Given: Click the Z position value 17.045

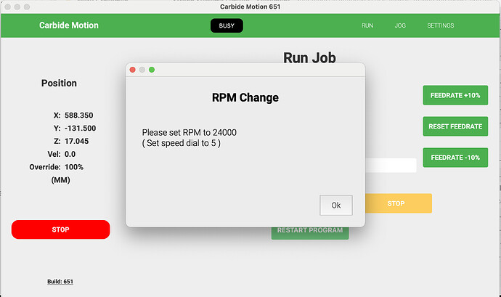Looking at the screenshot, I should 77,141.
